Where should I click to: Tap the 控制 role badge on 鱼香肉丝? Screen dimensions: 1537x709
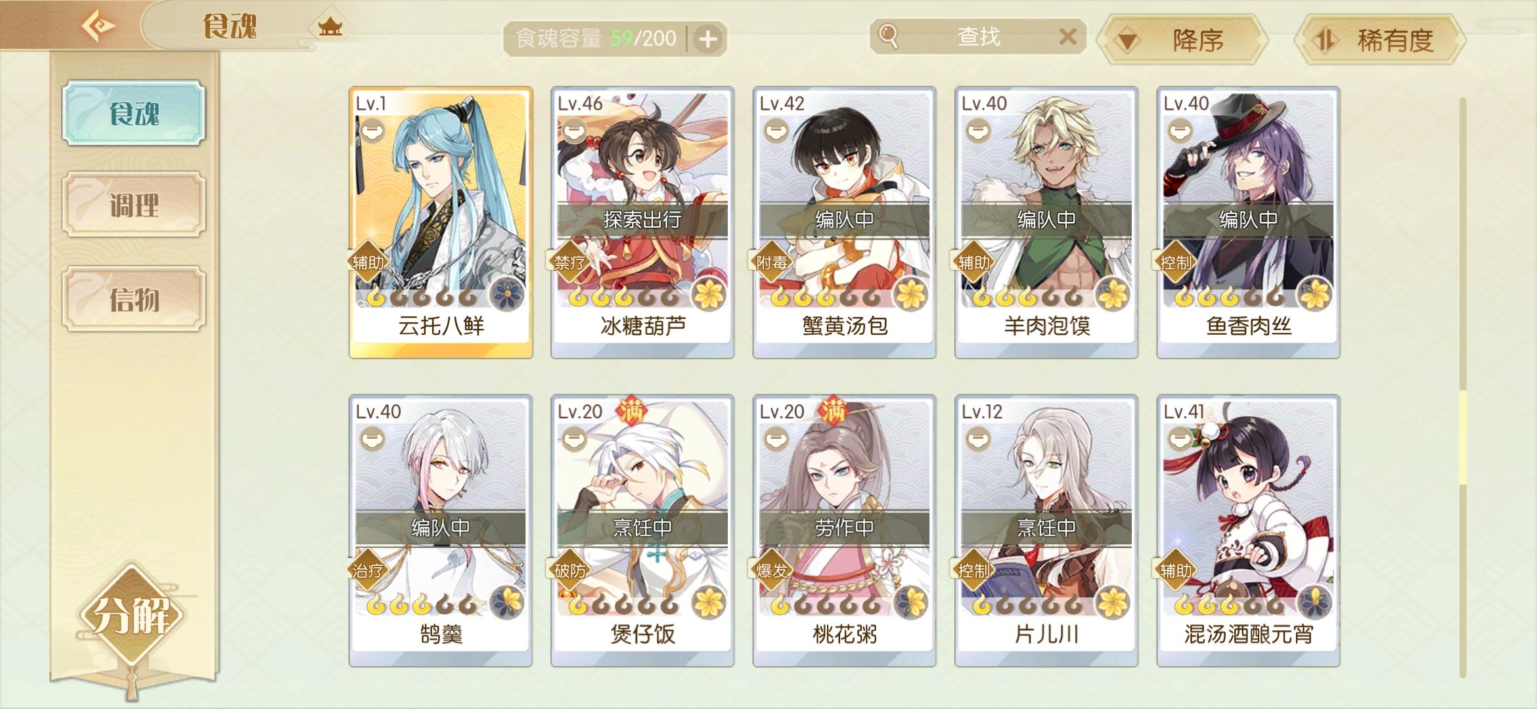click(x=1176, y=263)
